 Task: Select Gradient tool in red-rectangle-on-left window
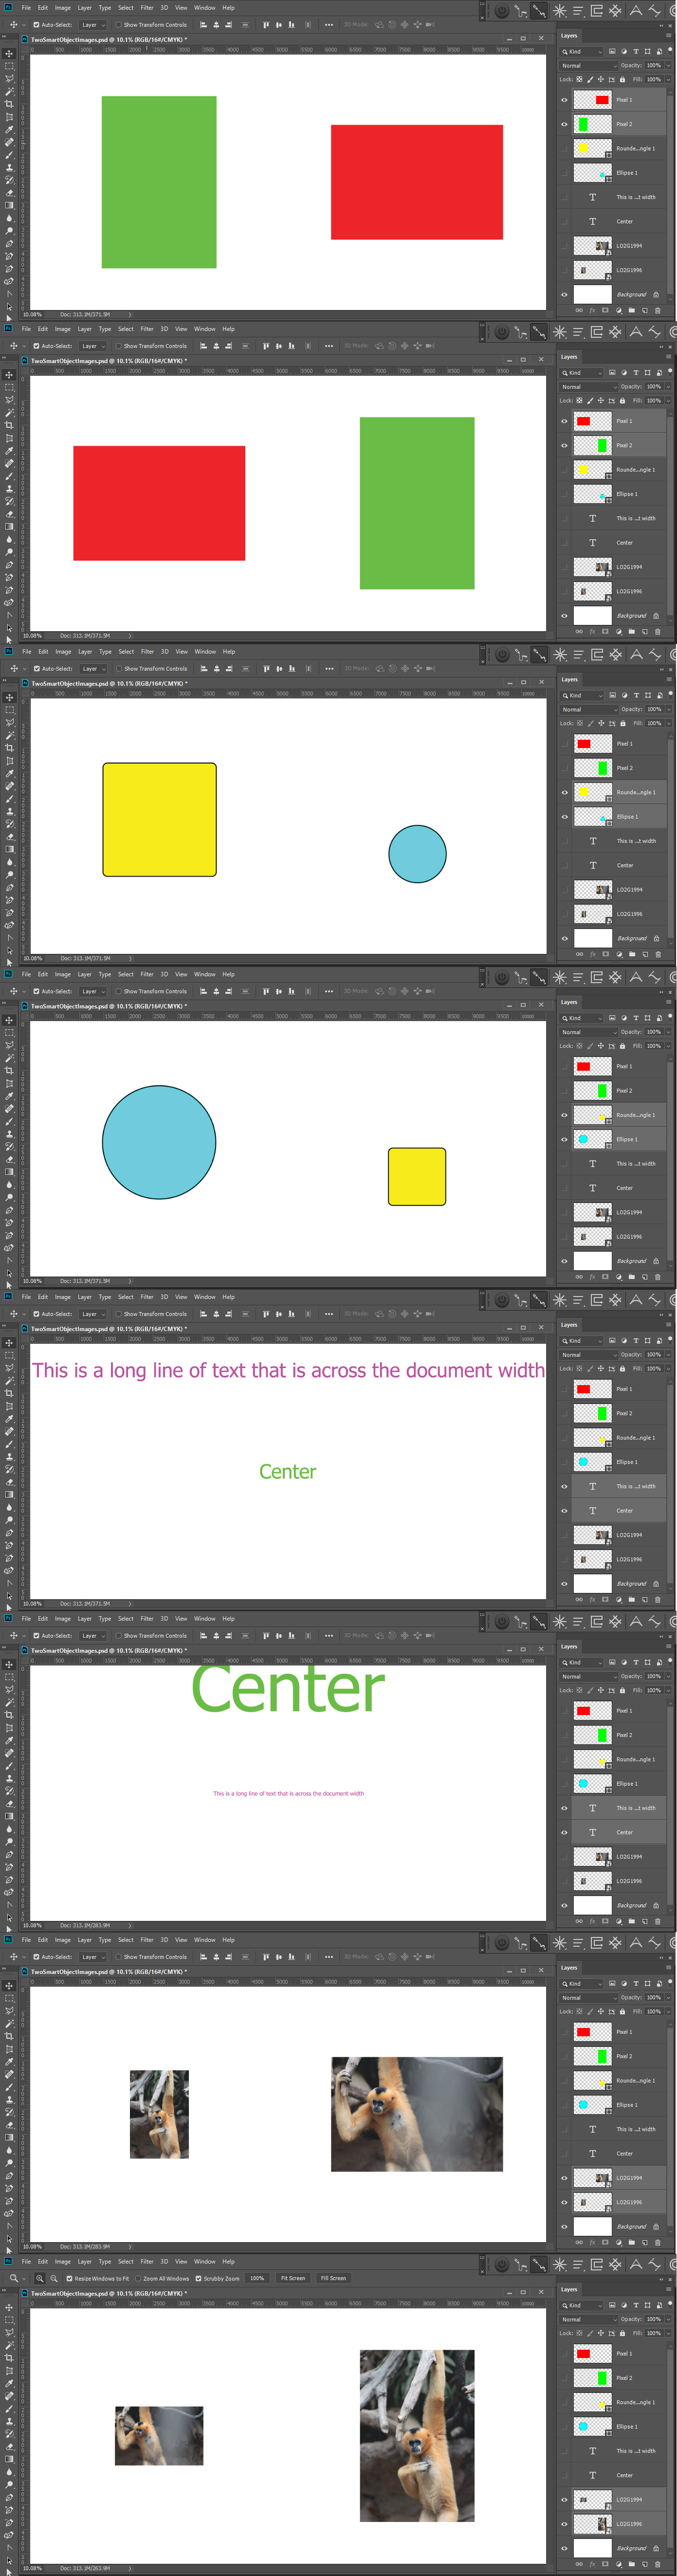(9, 526)
